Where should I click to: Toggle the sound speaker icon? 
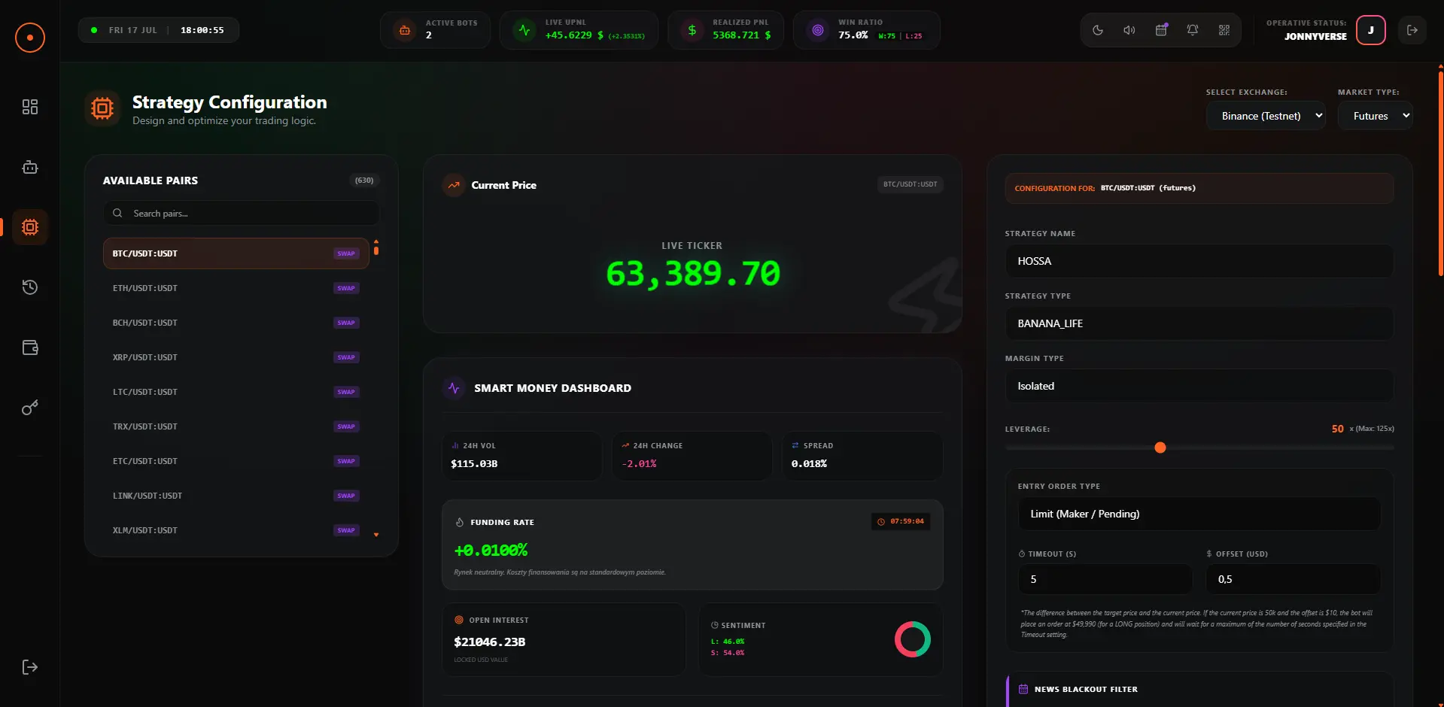tap(1129, 30)
